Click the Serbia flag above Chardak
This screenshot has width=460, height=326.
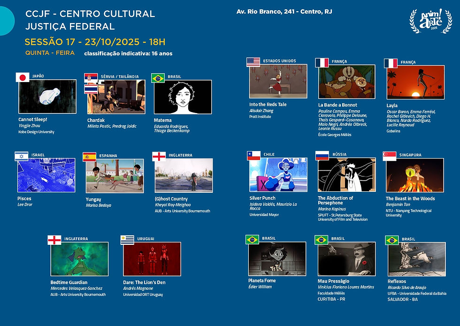(91, 78)
